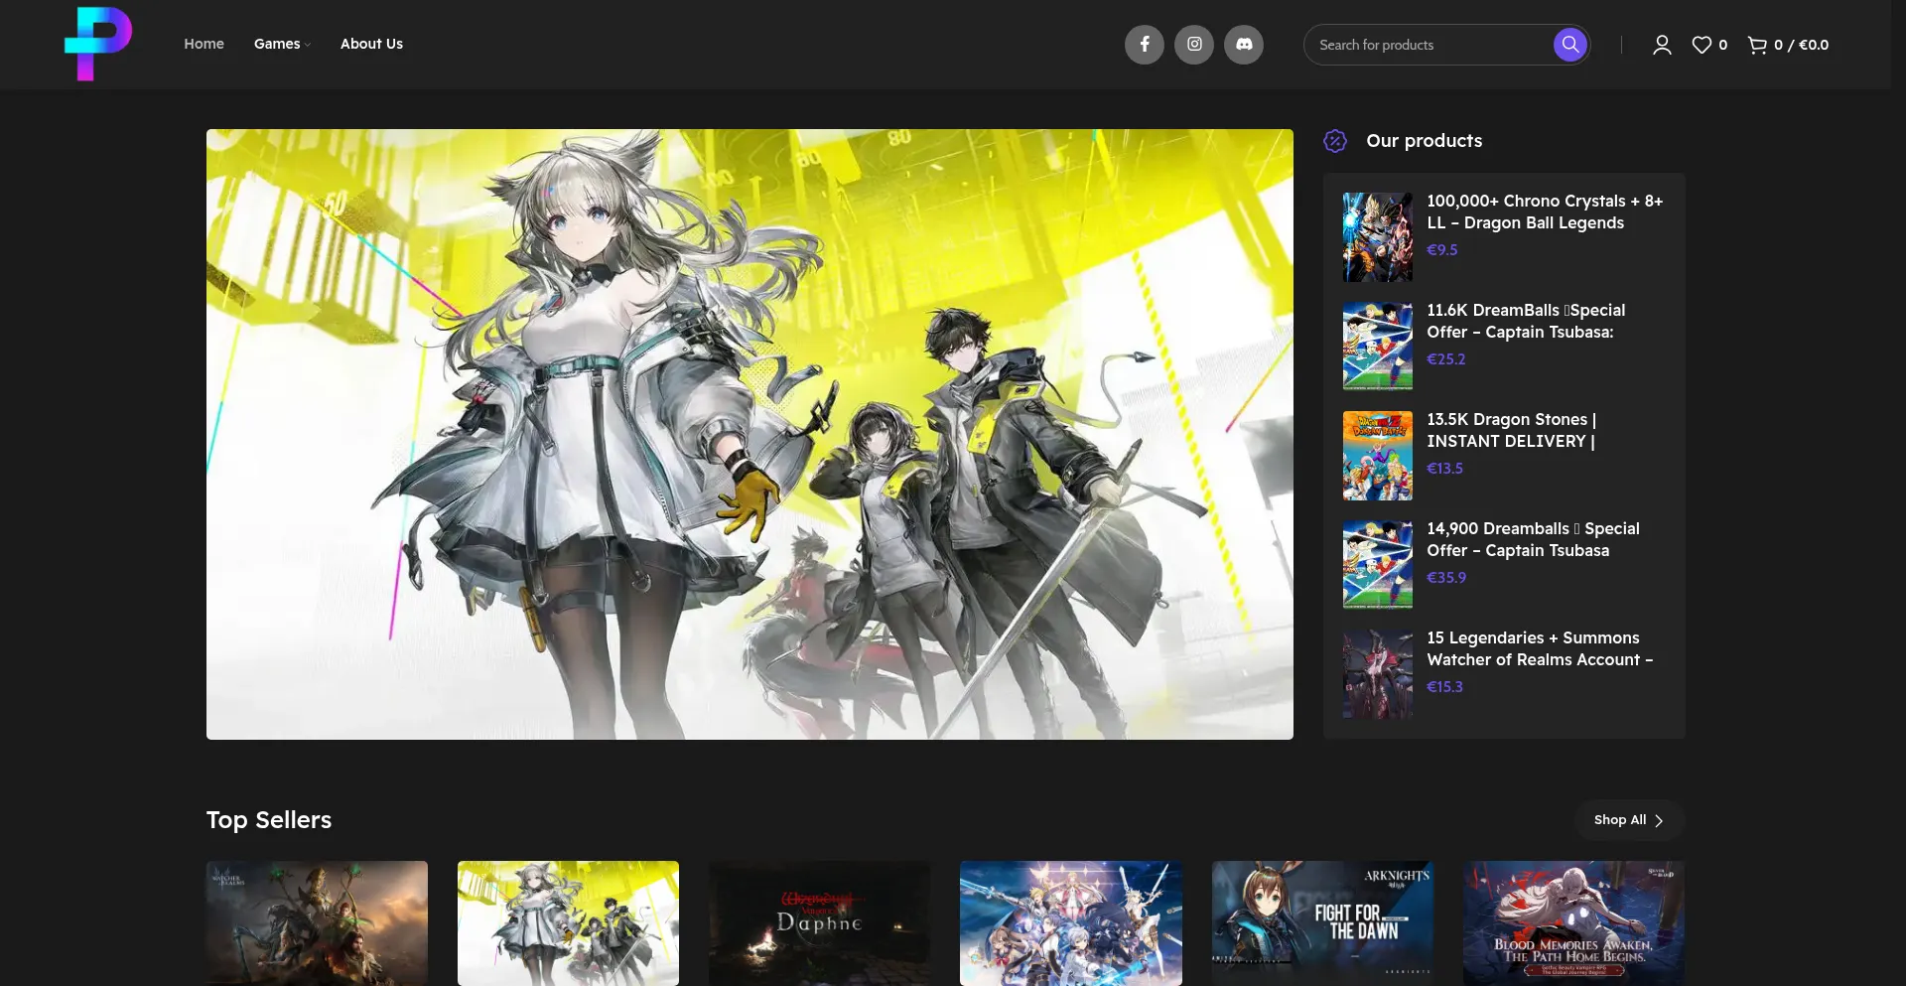Go to the Home menu item

tap(204, 44)
